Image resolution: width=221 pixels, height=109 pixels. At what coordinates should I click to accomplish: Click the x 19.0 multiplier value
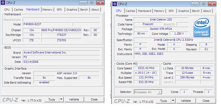click(146, 73)
